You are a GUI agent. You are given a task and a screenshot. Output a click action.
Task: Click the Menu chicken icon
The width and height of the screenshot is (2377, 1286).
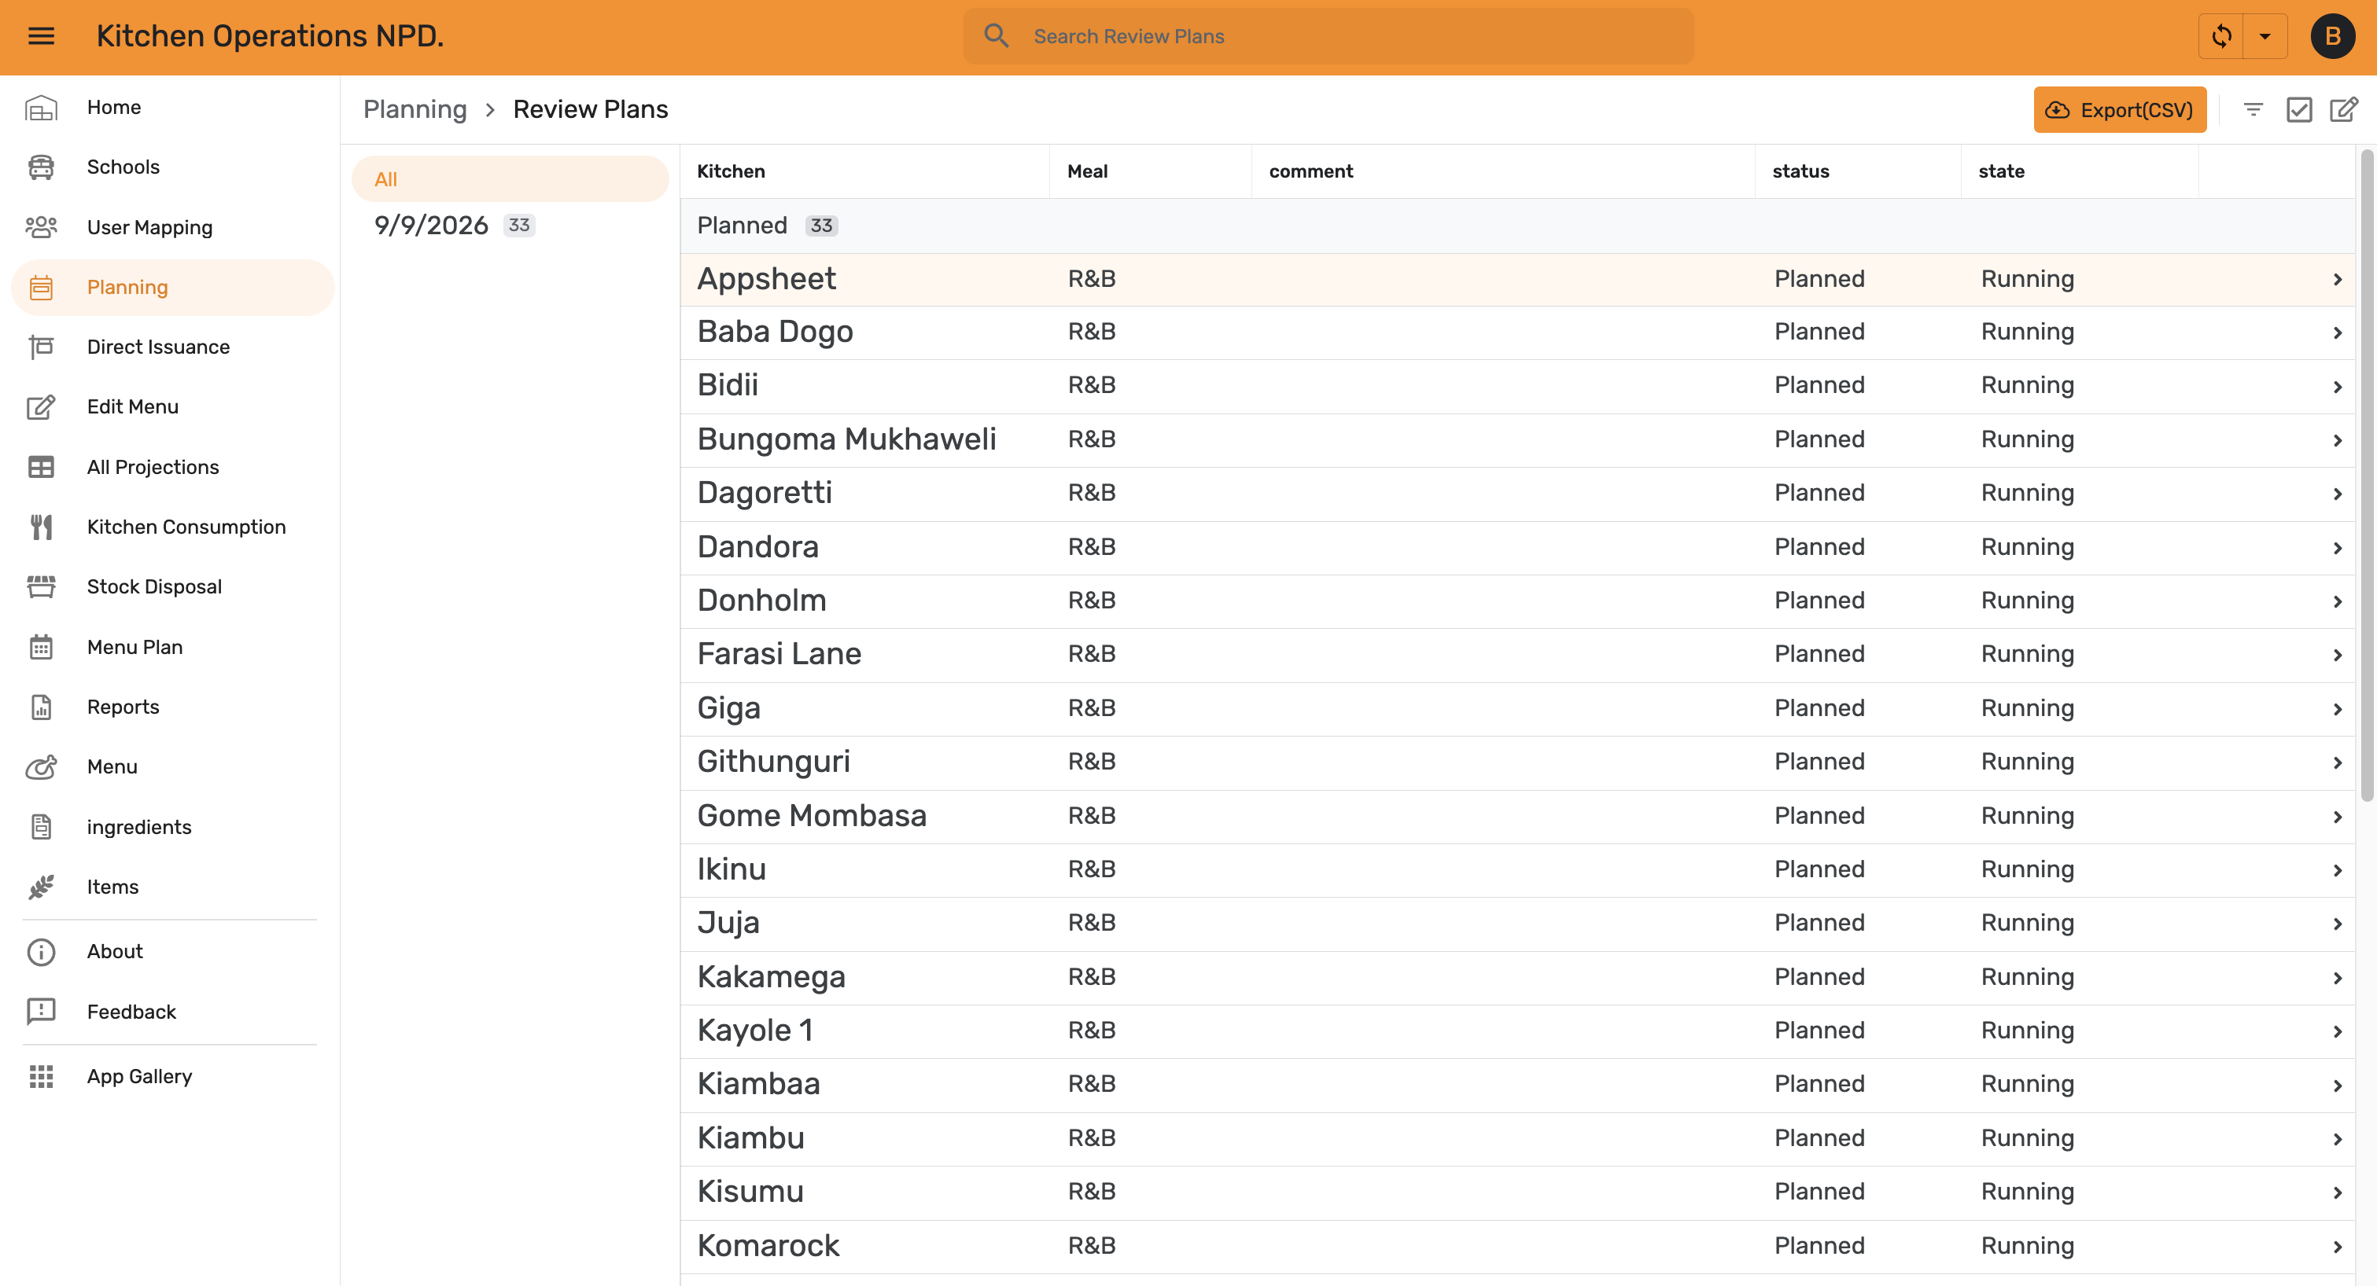42,766
